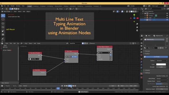Viewport: 169px width, 95px height.
Task: Open the Render properties tab
Action: tap(142, 43)
